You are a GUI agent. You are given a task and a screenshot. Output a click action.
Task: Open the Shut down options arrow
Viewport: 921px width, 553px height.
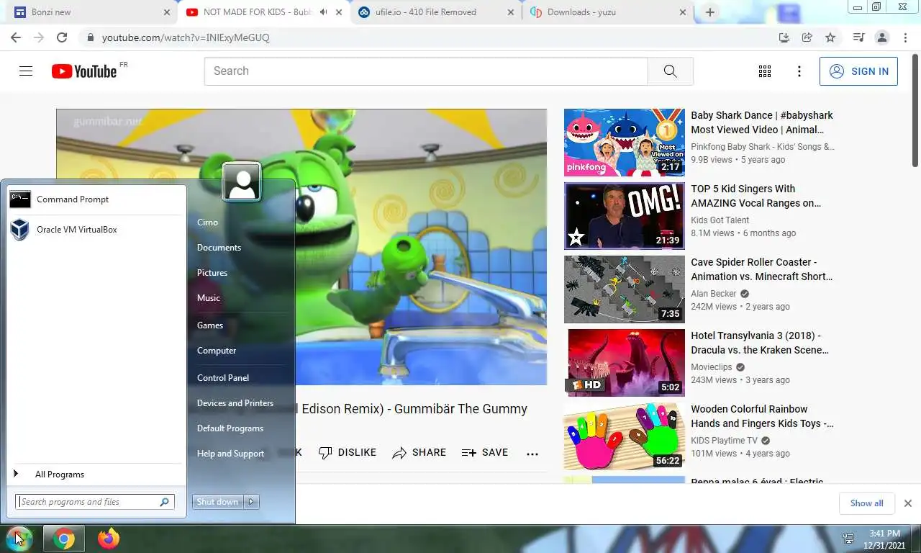pyautogui.click(x=252, y=502)
